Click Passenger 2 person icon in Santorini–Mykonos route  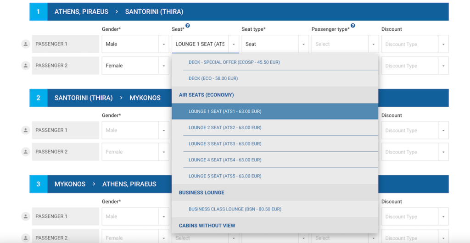click(26, 152)
